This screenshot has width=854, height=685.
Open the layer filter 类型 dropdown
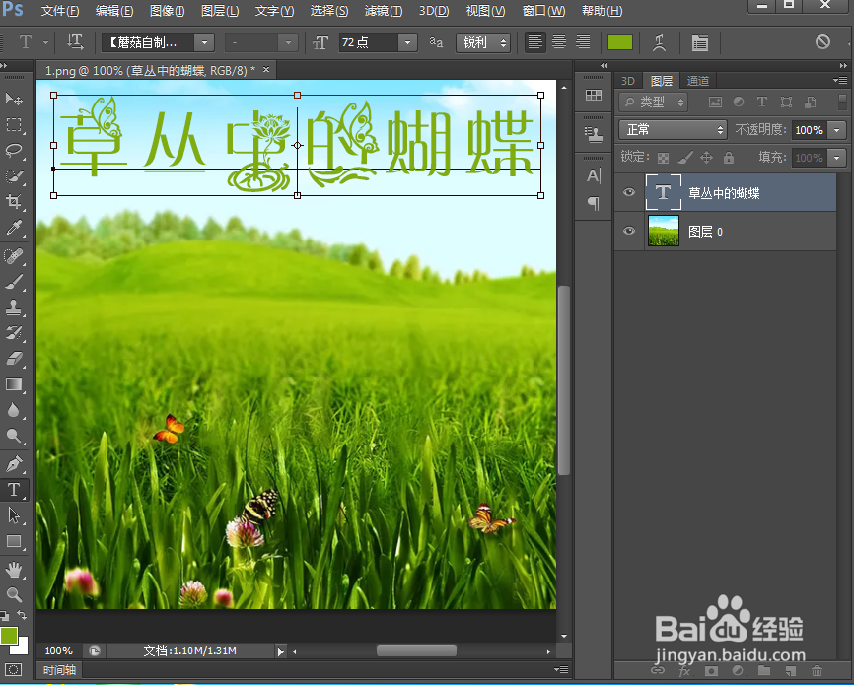[x=653, y=102]
